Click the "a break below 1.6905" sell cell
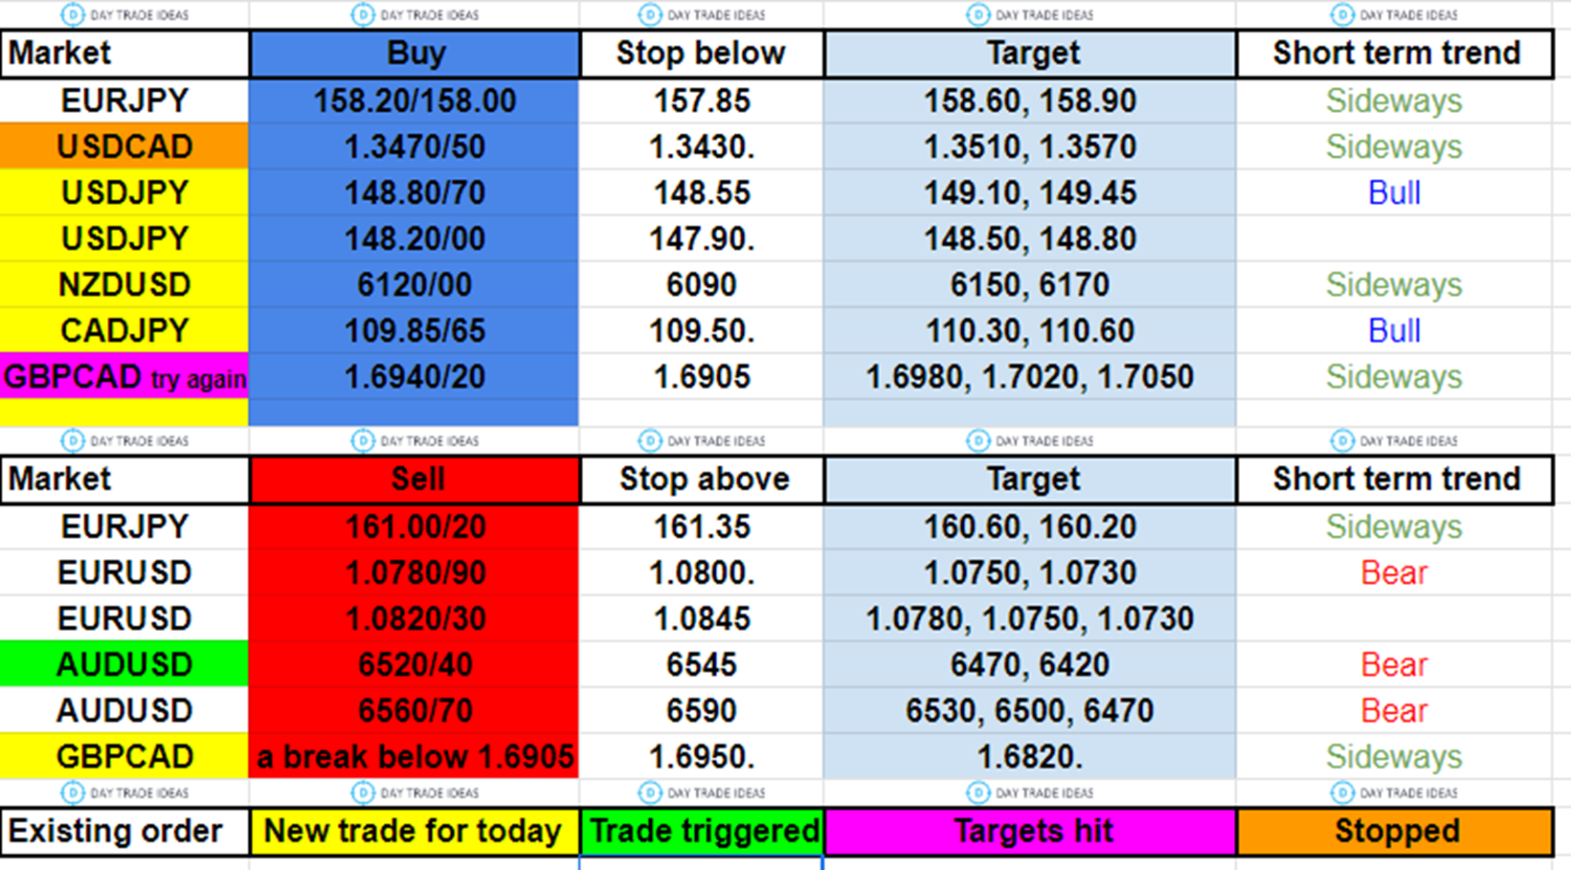The height and width of the screenshot is (870, 1571). click(x=415, y=756)
